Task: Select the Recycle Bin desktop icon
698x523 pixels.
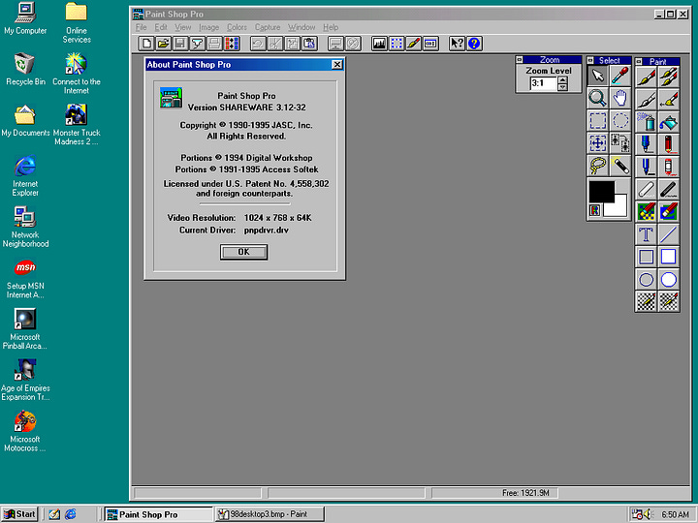Action: point(25,69)
